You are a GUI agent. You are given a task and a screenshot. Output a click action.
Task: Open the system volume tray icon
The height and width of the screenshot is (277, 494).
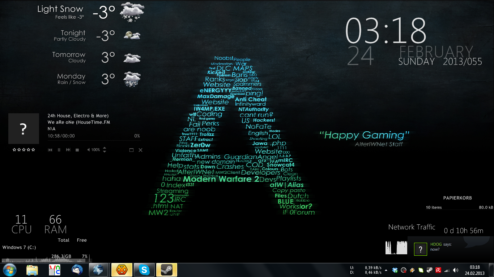(x=455, y=270)
